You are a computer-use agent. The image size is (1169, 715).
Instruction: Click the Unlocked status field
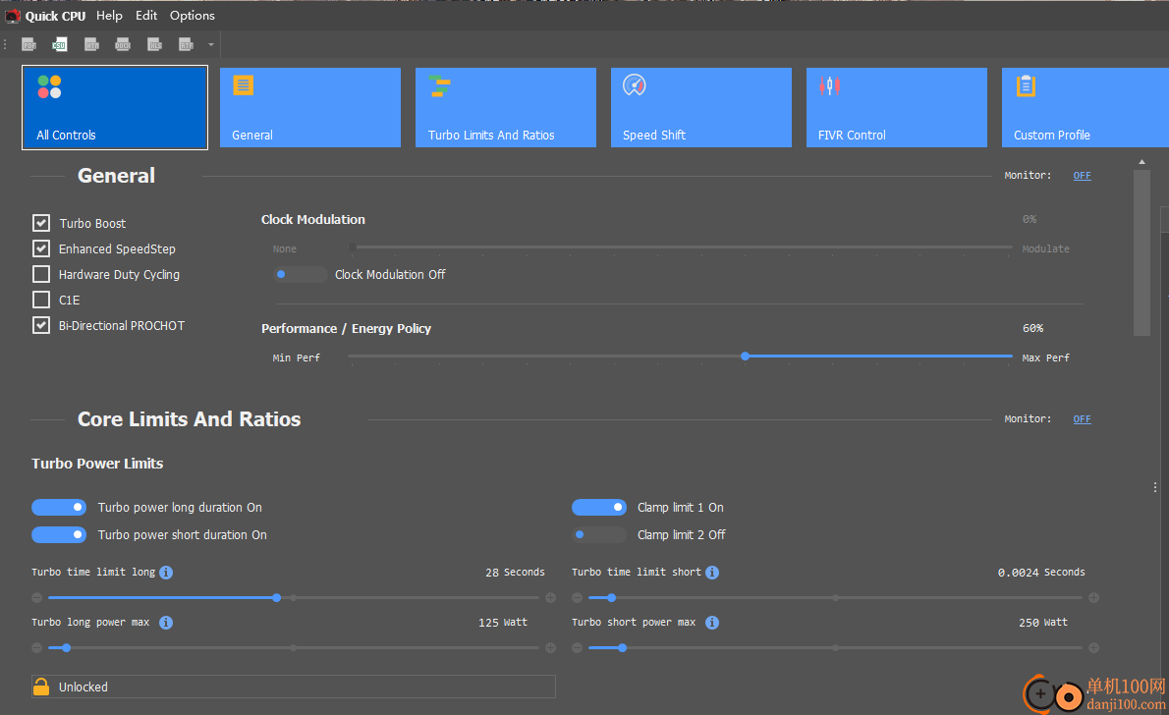(293, 687)
